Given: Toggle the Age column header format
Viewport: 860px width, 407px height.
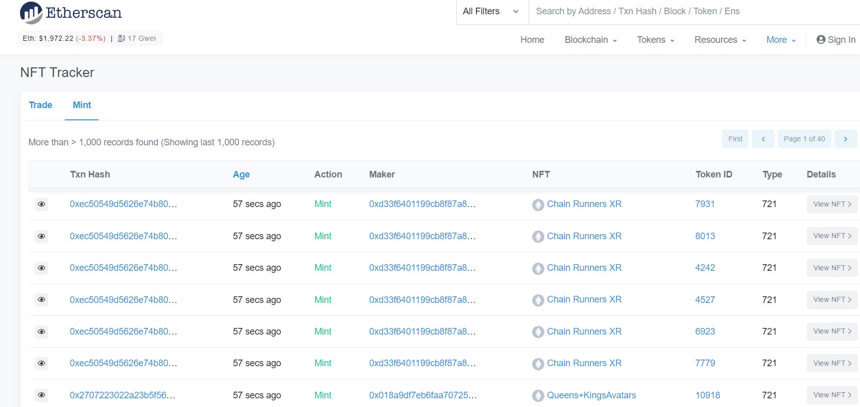Looking at the screenshot, I should point(241,174).
